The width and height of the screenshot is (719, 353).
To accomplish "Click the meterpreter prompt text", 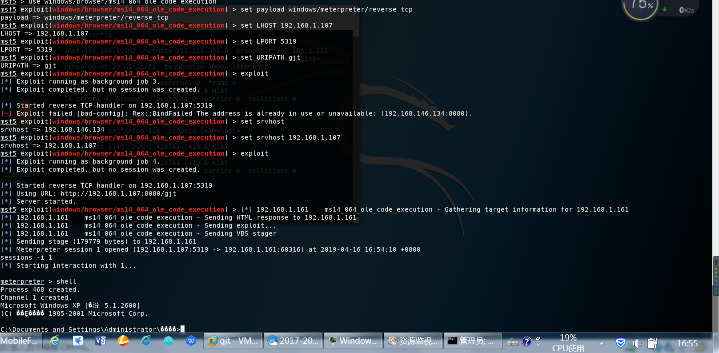I will click(x=22, y=281).
